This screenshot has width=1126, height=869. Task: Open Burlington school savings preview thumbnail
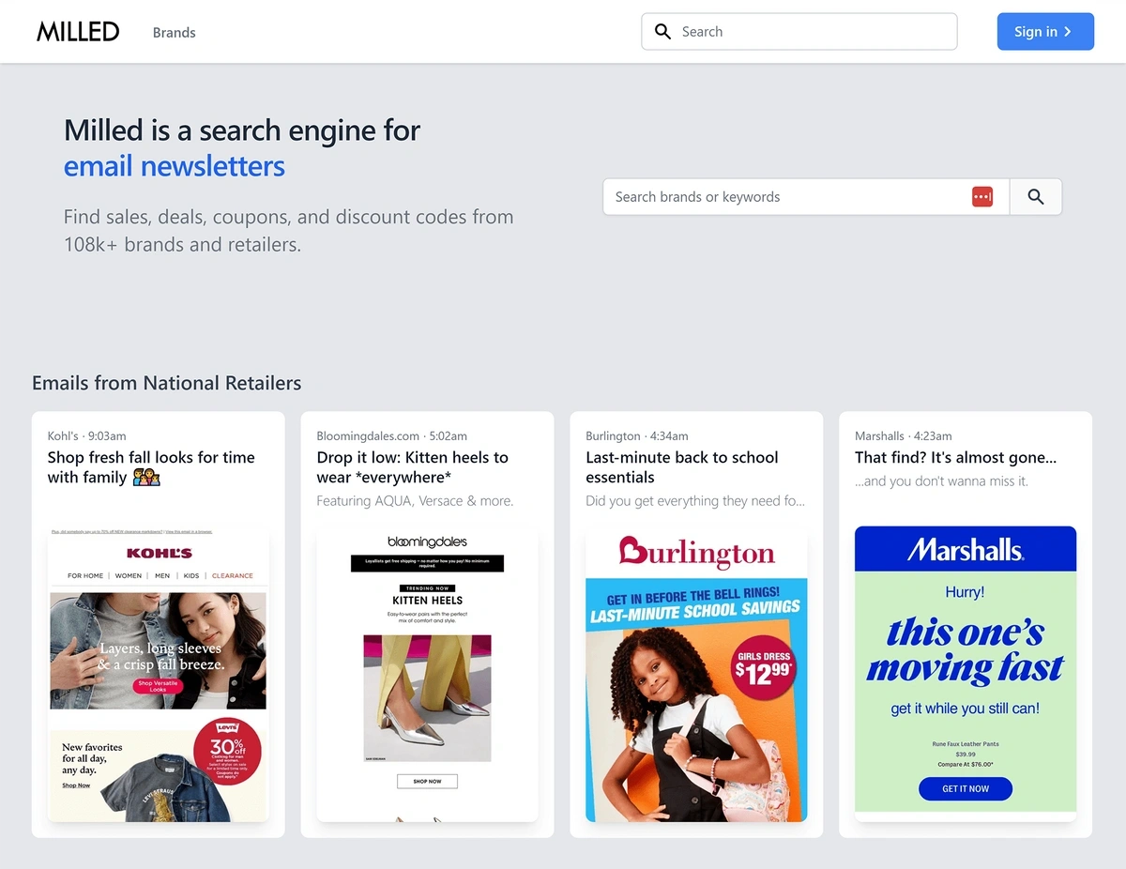[x=696, y=674]
